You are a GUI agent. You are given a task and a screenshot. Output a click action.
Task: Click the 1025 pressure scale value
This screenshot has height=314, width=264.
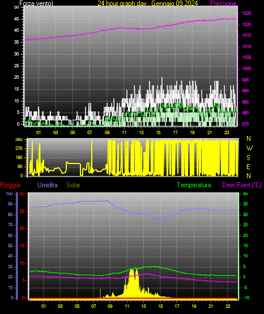[x=247, y=13]
